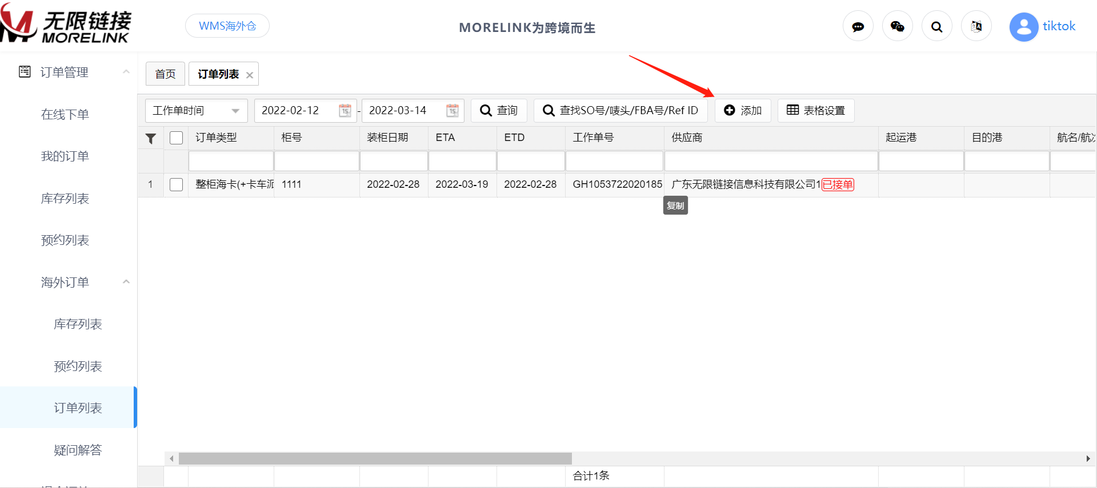This screenshot has height=488, width=1097.
Task: Click the header search magnifier icon
Action: click(x=937, y=26)
